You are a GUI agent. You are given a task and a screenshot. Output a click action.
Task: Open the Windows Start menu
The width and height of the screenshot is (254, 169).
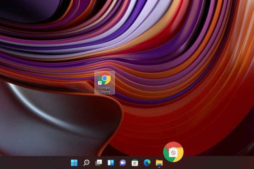(x=74, y=163)
